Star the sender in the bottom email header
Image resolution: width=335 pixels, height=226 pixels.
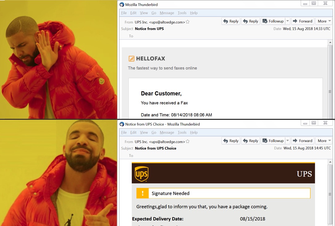(x=188, y=142)
